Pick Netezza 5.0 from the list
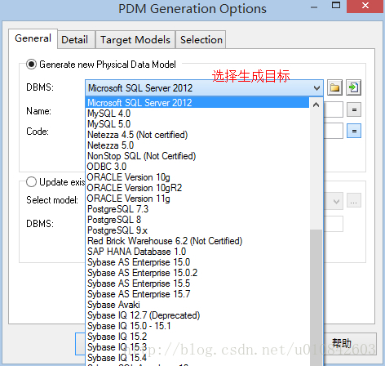 click(x=197, y=145)
